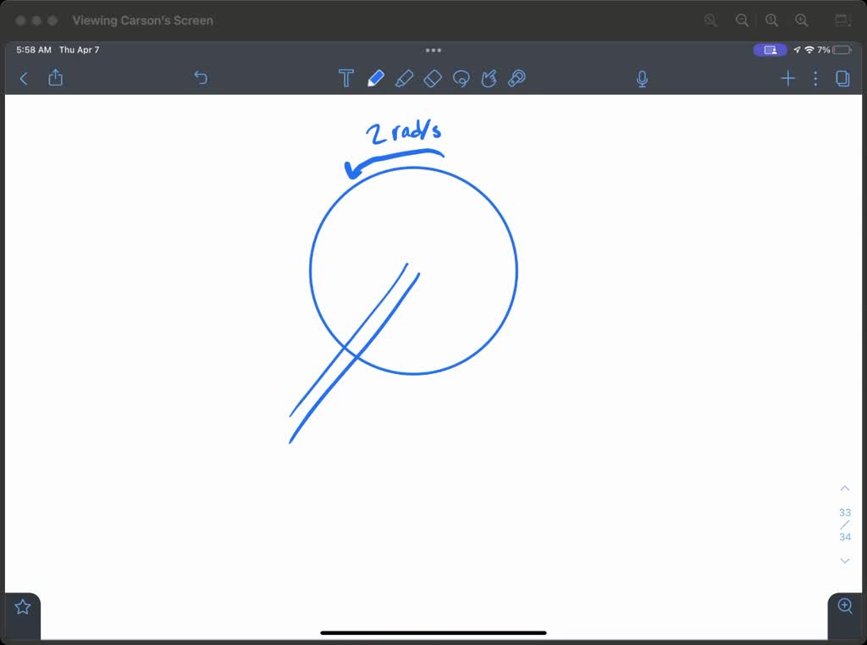Tap the microphone recording icon
Image resolution: width=867 pixels, height=645 pixels.
[642, 78]
